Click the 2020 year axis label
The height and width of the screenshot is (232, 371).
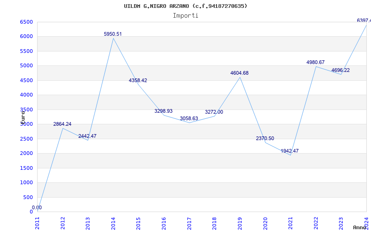[x=265, y=223]
